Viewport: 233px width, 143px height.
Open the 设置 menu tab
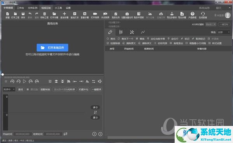[68, 8]
